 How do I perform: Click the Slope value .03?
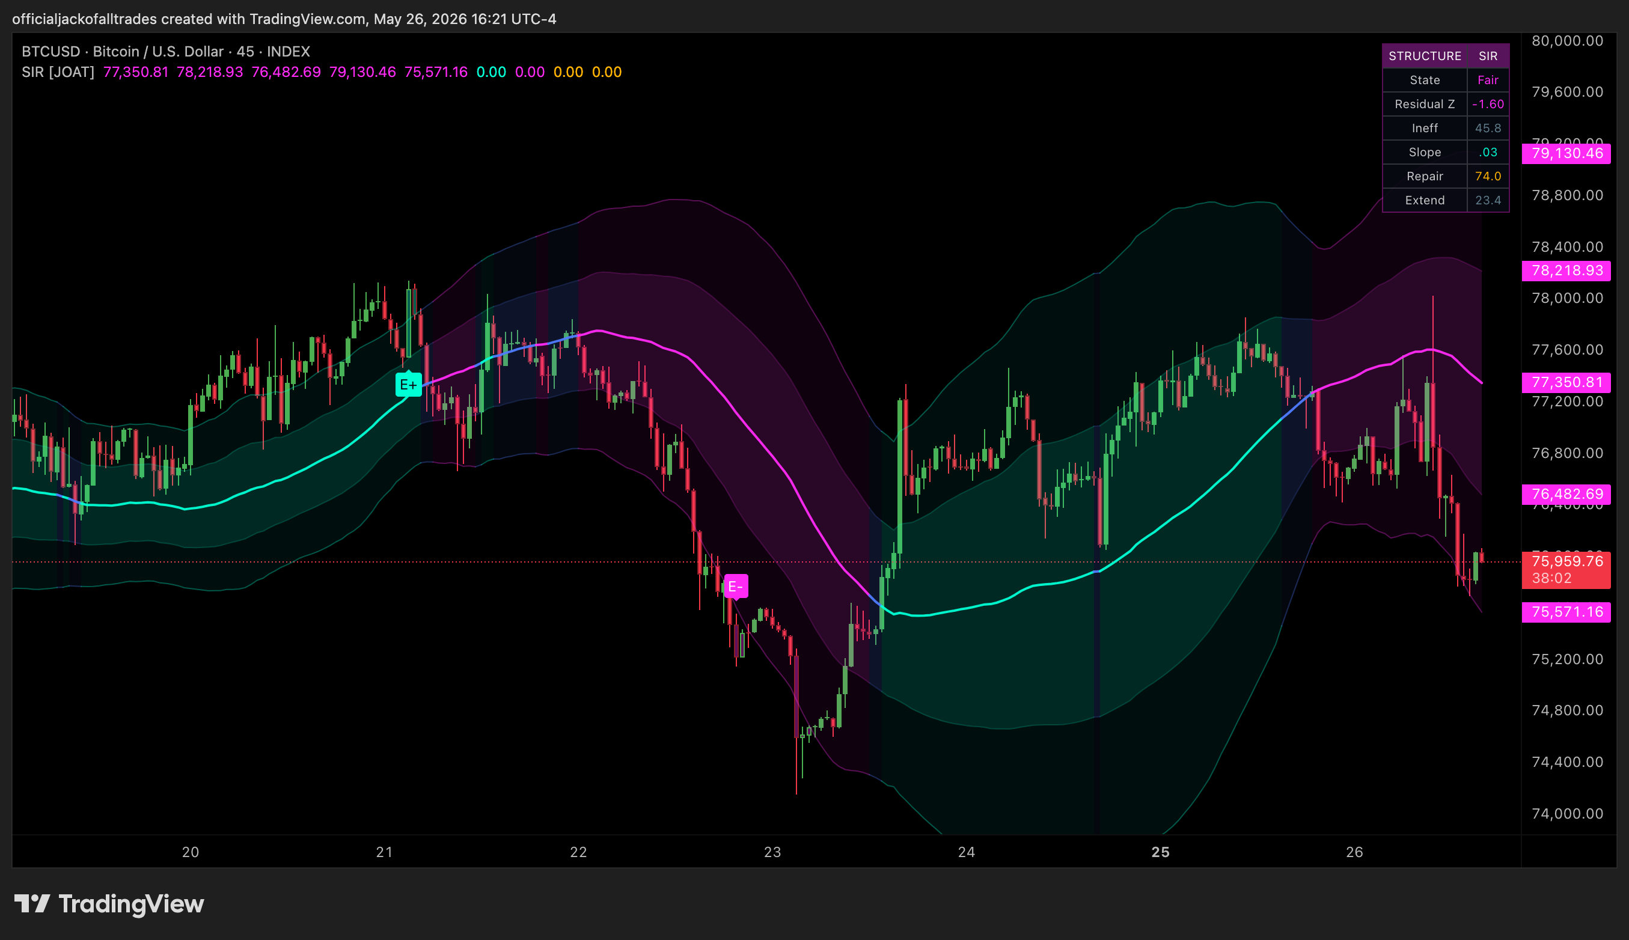coord(1488,153)
